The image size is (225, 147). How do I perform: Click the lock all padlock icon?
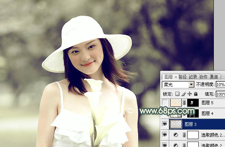(195, 94)
